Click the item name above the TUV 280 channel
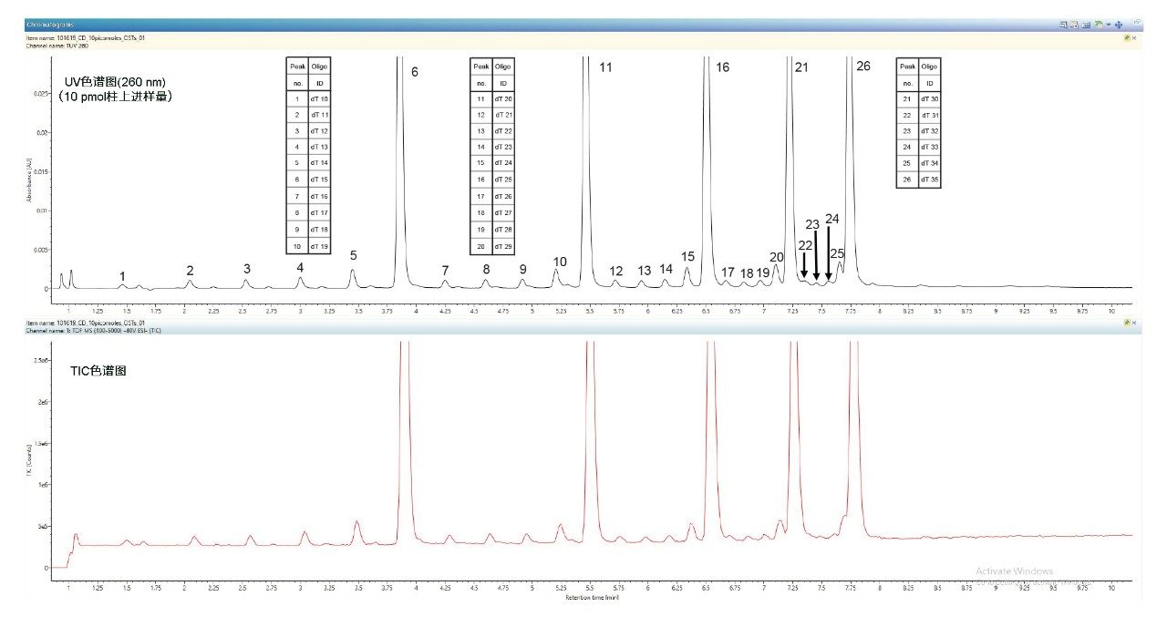 [85, 37]
